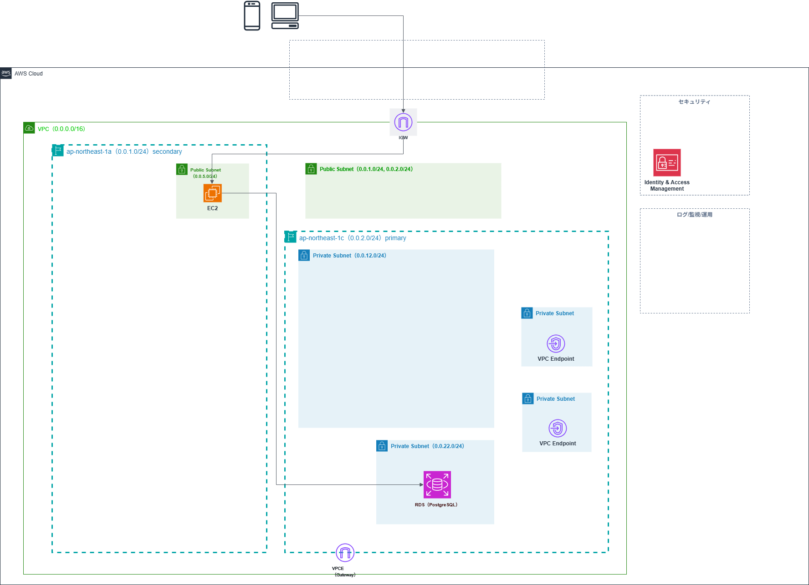
Task: Click the ログ/監視/運用 group title
Action: coord(694,215)
